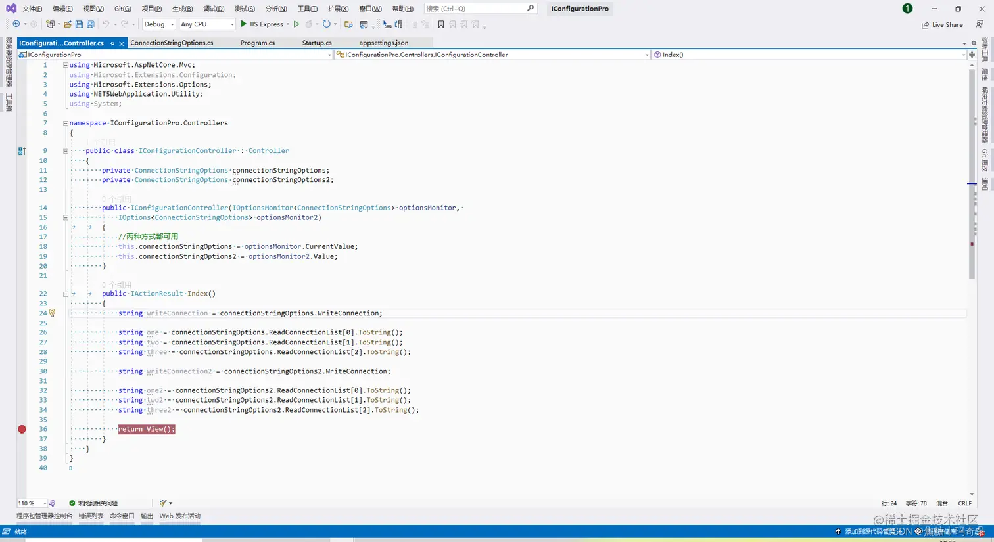Click the new project toolbar icon
The image size is (994, 542).
click(50, 24)
